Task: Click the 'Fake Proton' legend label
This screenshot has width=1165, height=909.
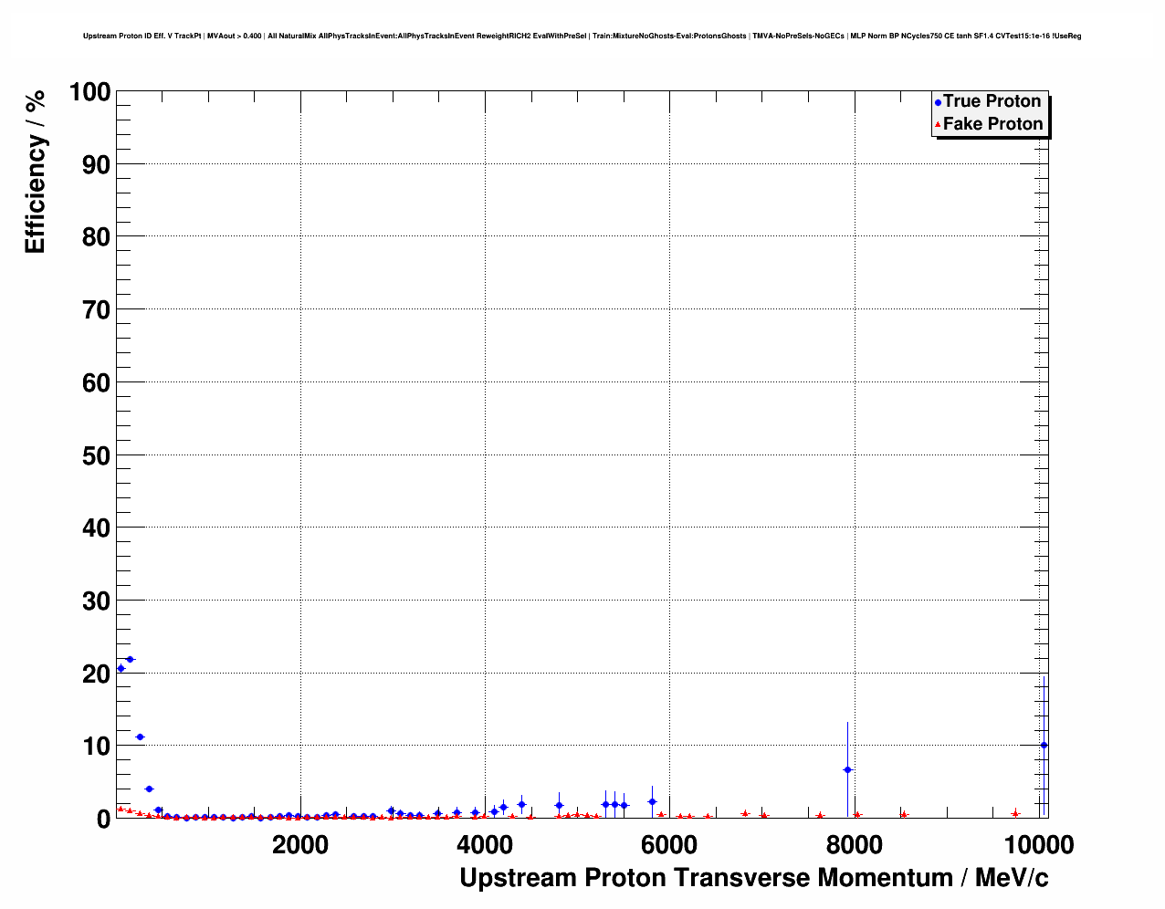Action: click(x=992, y=124)
